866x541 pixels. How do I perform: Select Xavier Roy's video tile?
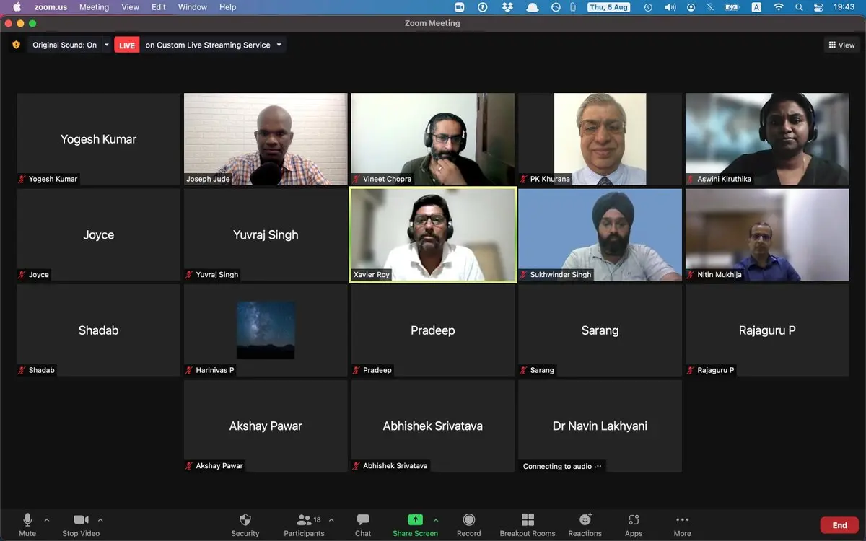pyautogui.click(x=432, y=234)
